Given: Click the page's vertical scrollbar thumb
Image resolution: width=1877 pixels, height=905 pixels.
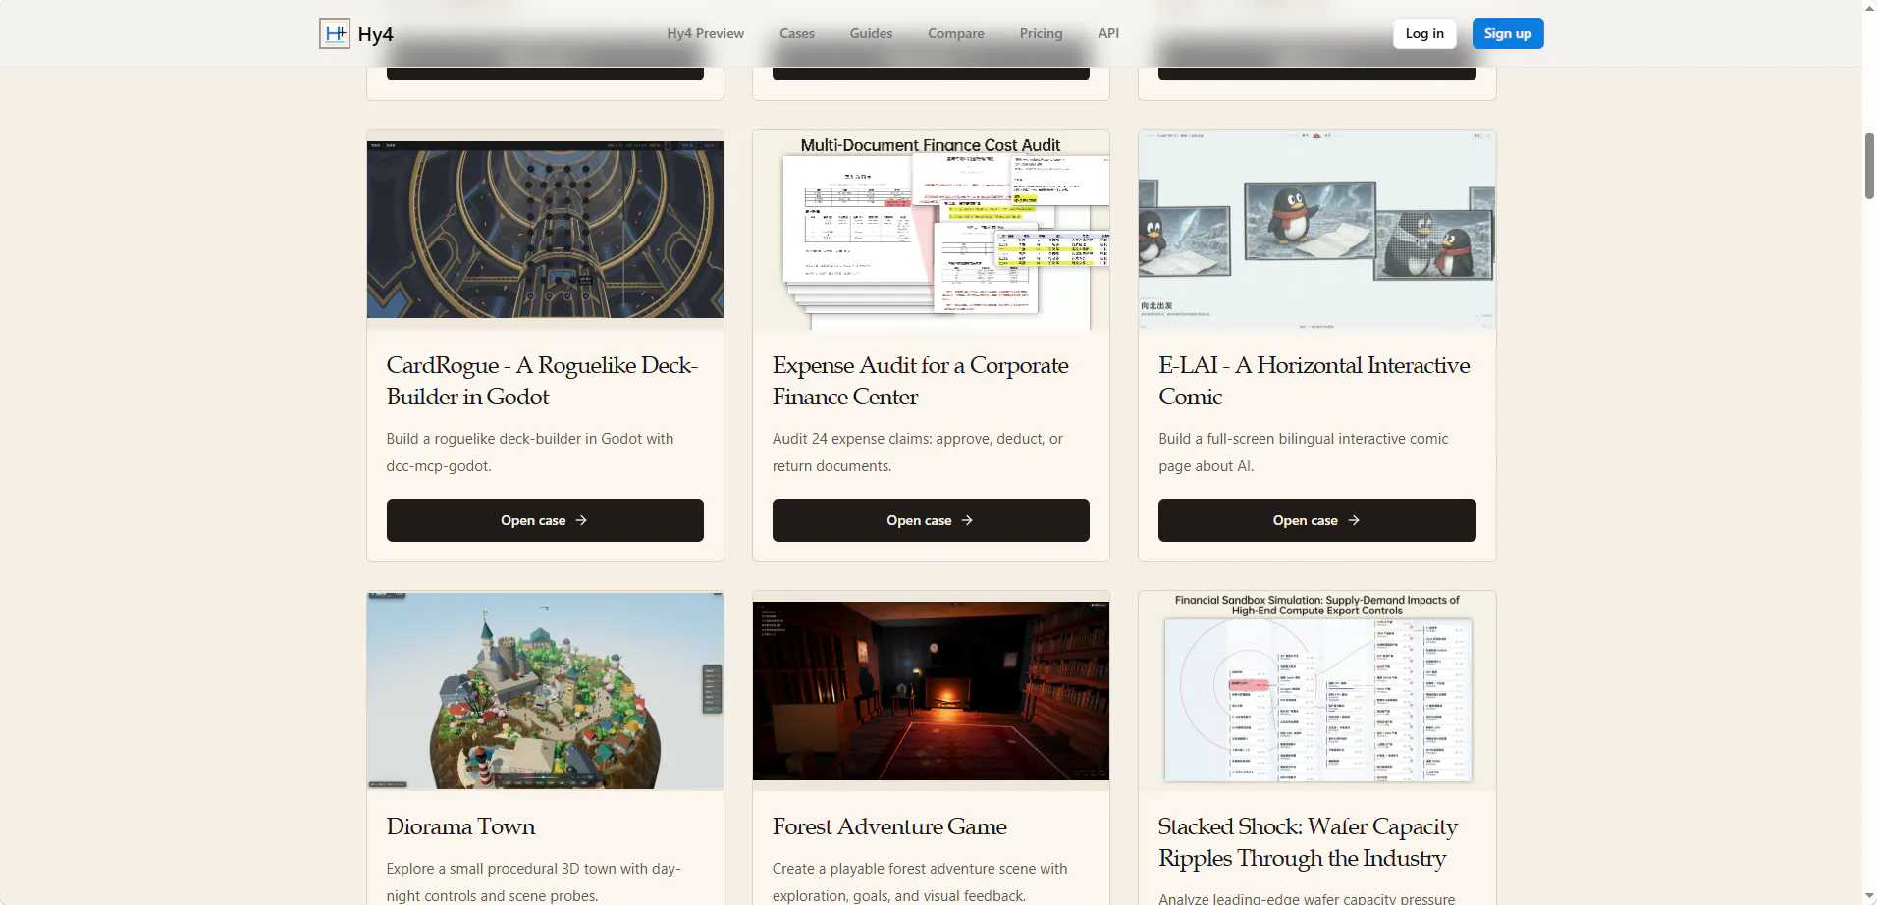Looking at the screenshot, I should (1869, 166).
